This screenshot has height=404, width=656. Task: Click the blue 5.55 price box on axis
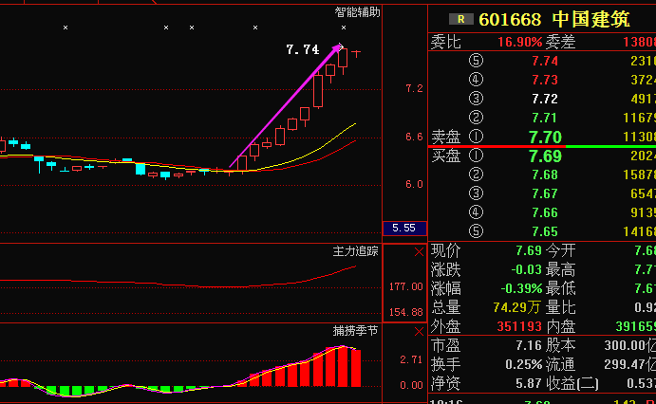coord(404,229)
